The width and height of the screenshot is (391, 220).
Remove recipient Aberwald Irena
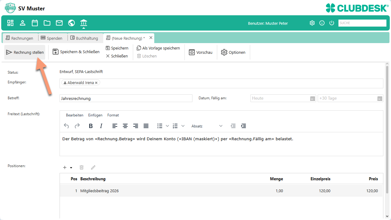tap(96, 83)
